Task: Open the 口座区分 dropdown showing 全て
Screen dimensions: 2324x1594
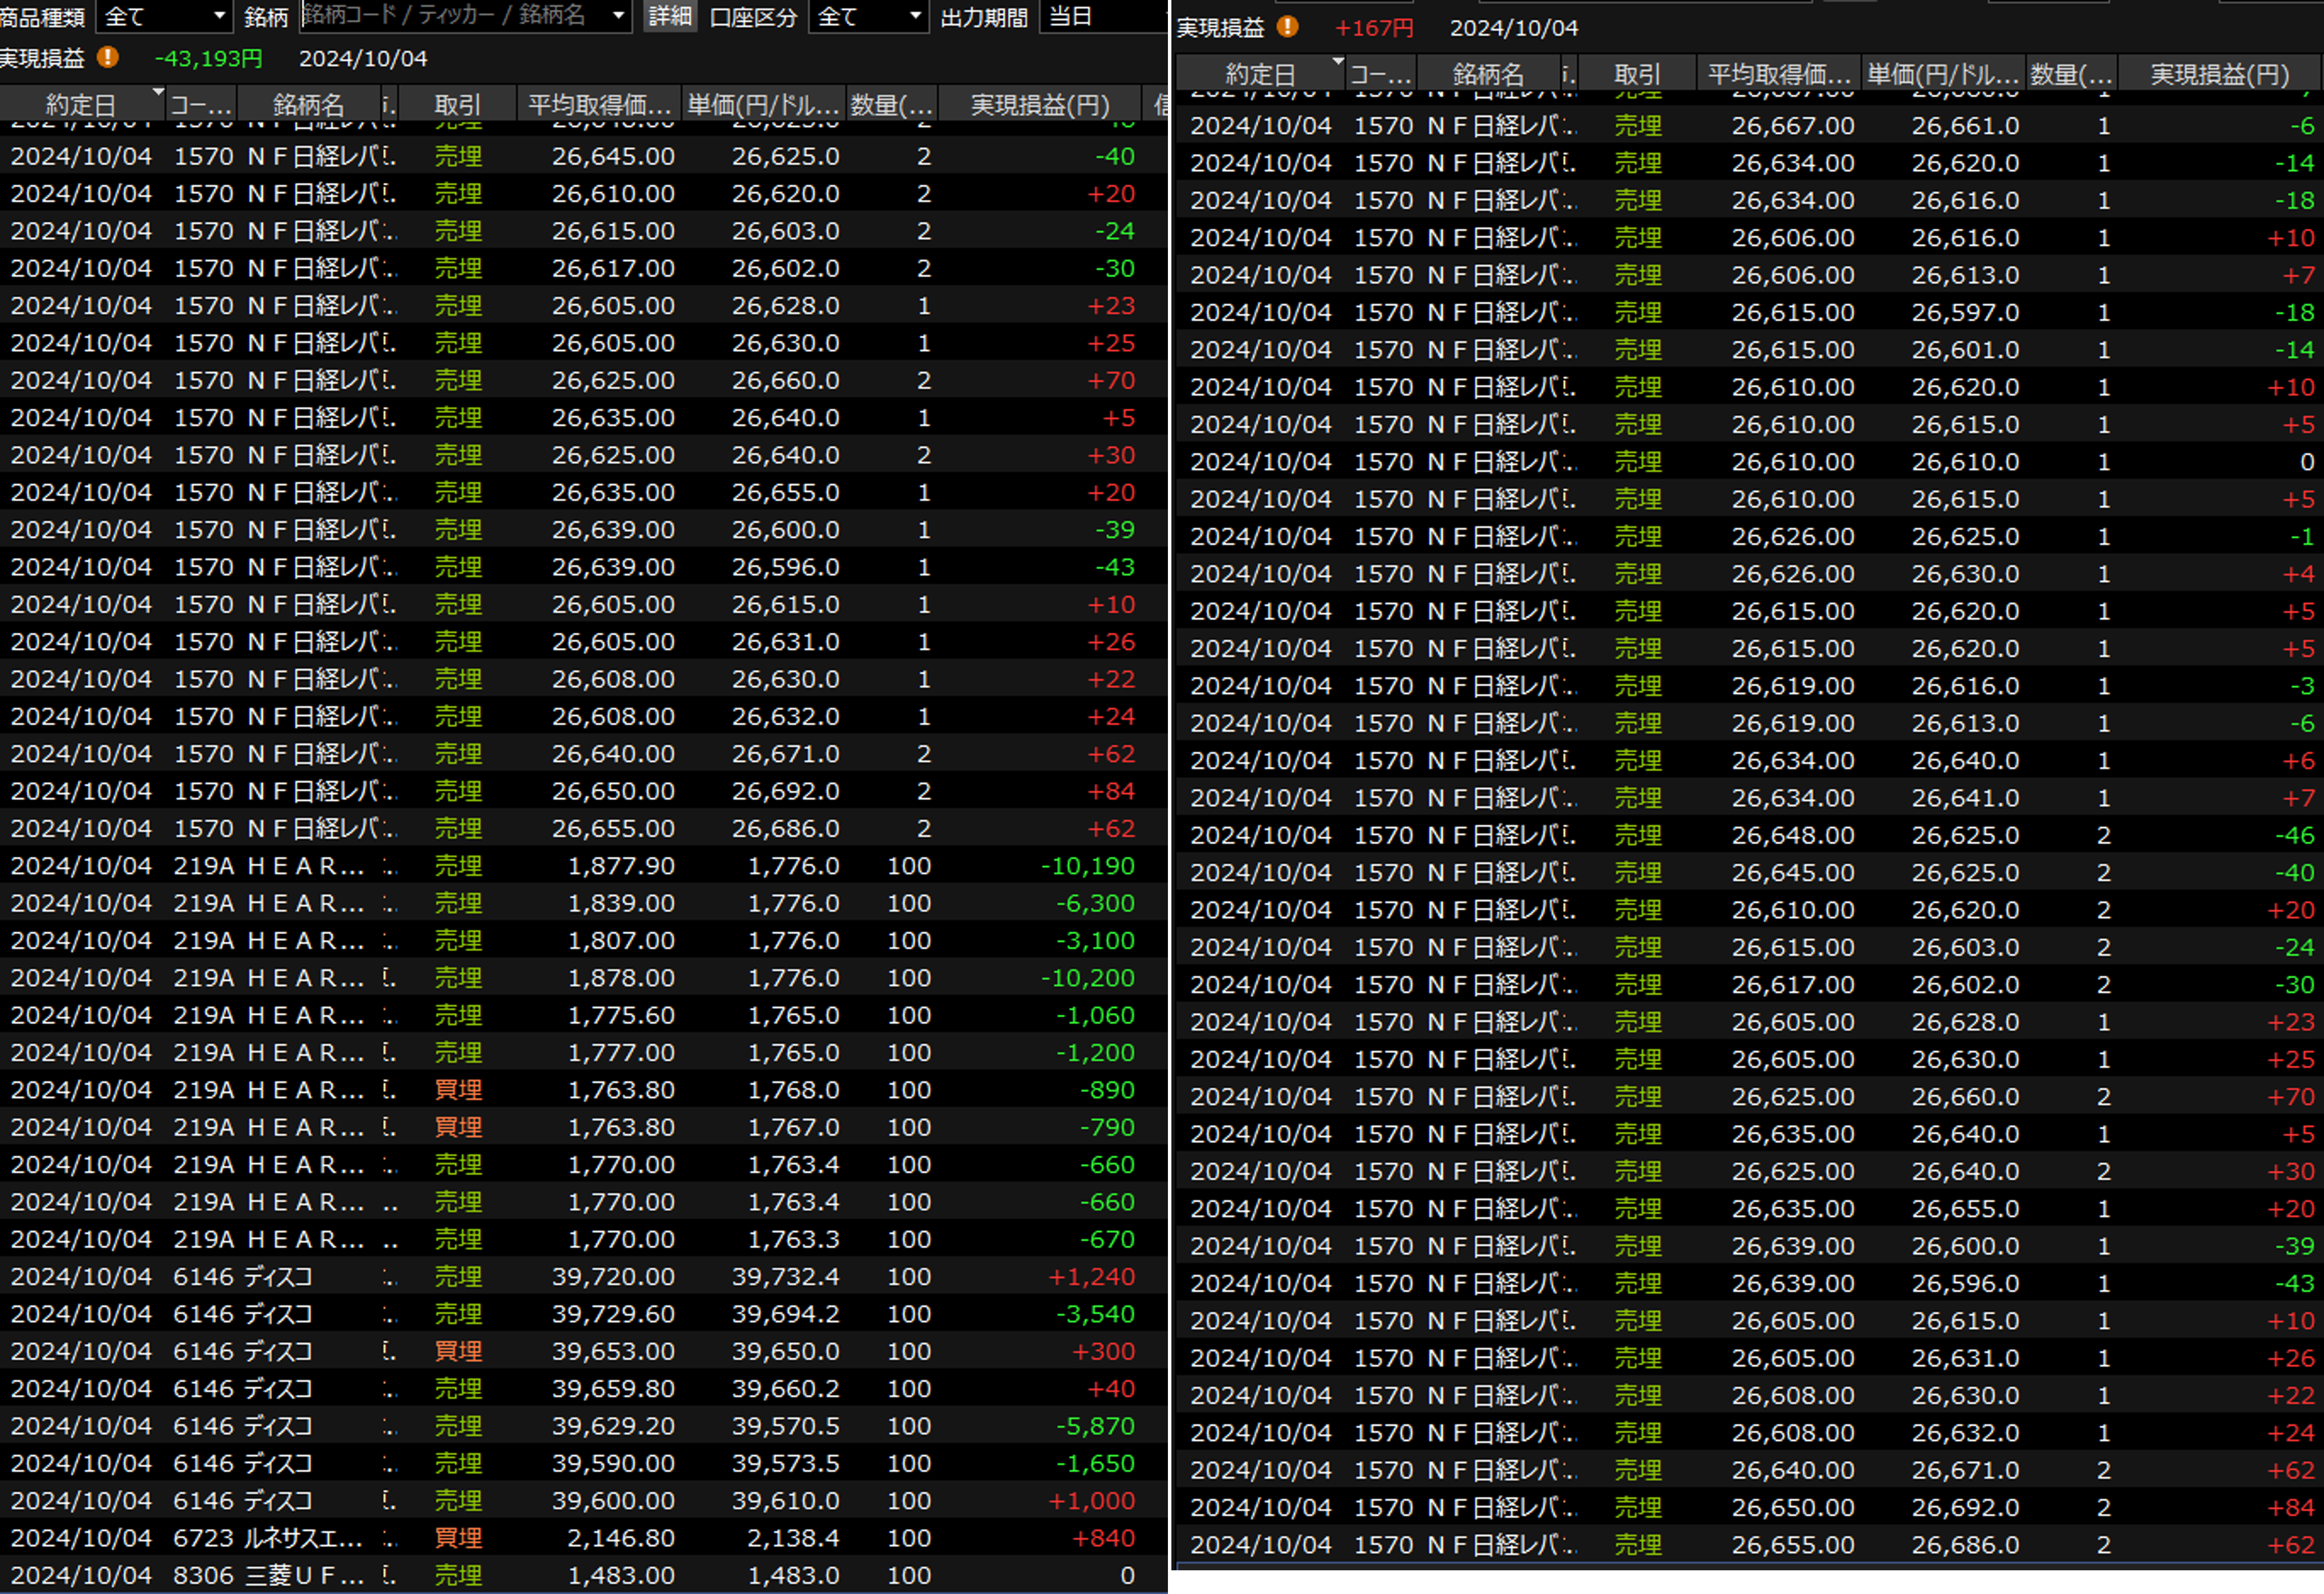Action: 868,16
